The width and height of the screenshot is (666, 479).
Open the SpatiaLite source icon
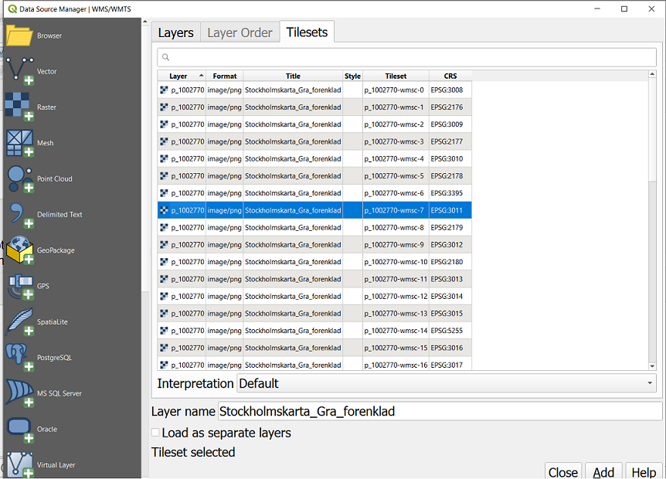(19, 321)
